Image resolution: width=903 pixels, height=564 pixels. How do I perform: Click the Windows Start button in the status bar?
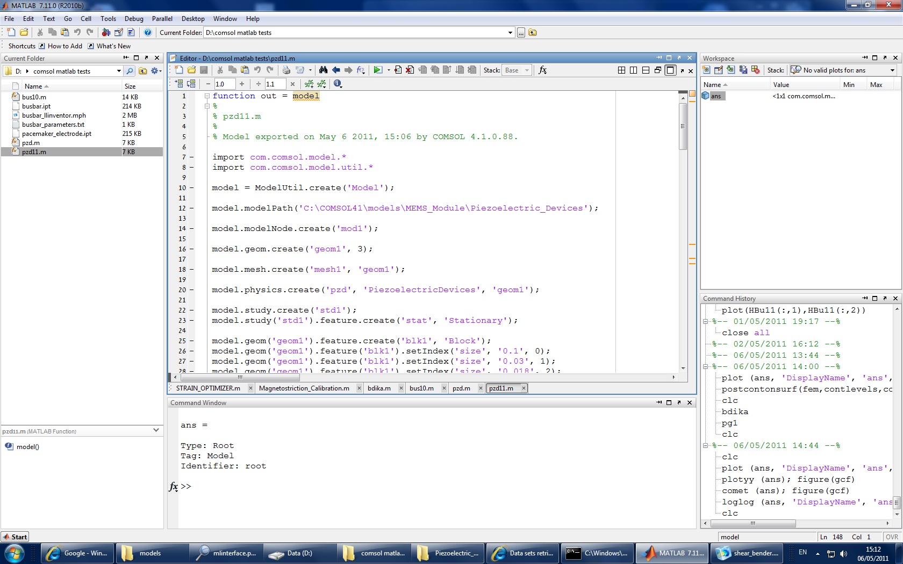tap(15, 537)
